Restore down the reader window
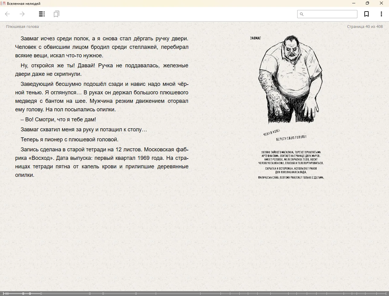This screenshot has width=389, height=296. click(x=367, y=3)
